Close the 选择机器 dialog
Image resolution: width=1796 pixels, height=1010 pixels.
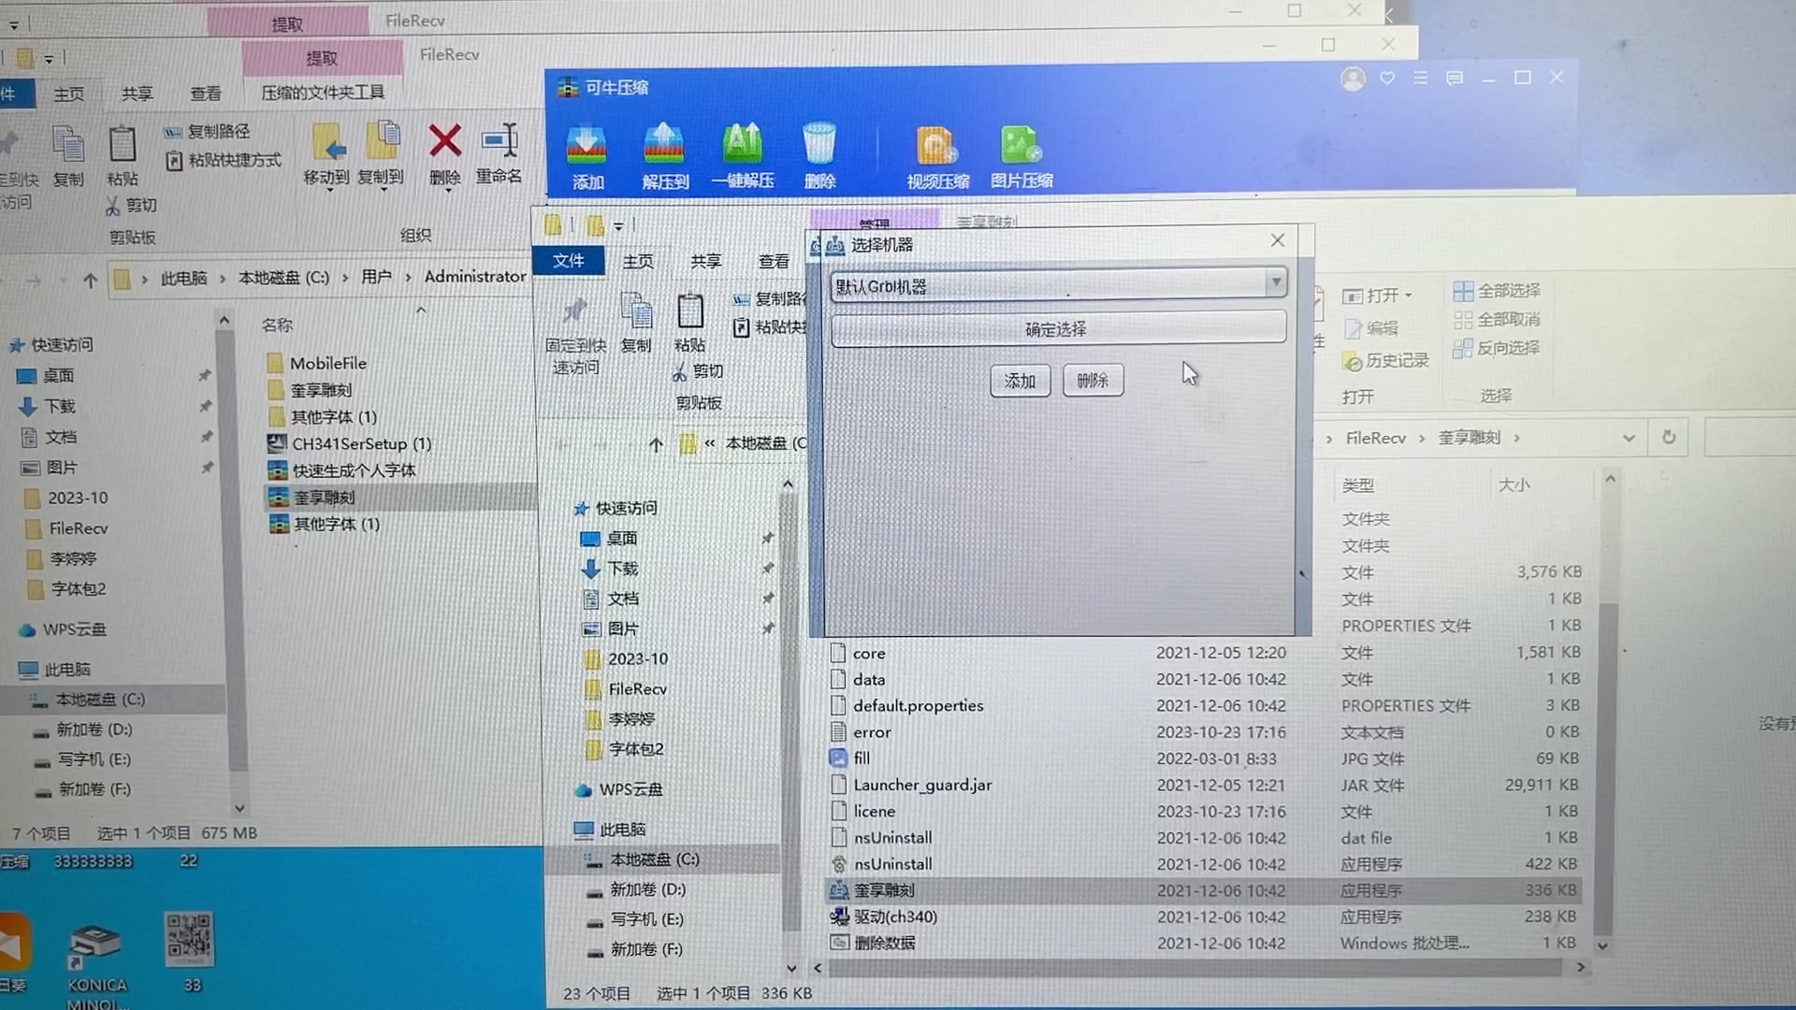1278,240
